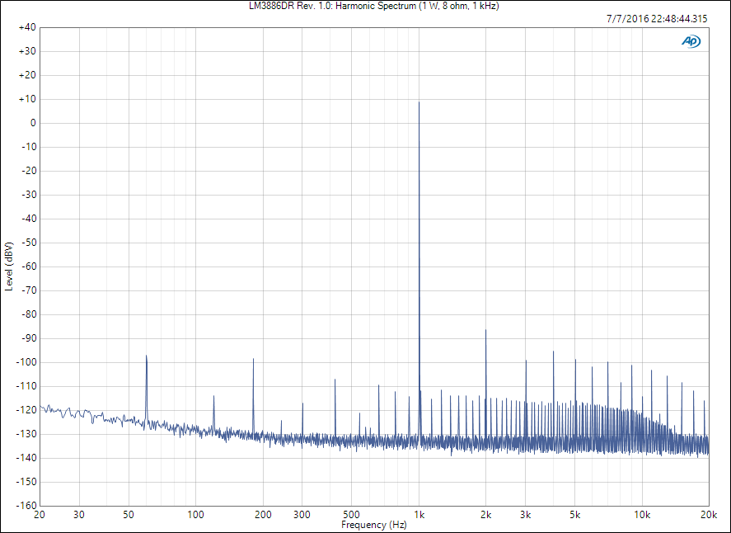Click the '500' frequency axis label
The image size is (731, 533).
[x=352, y=515]
